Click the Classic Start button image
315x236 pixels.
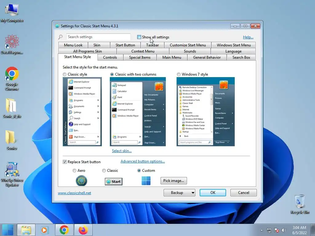point(114,181)
